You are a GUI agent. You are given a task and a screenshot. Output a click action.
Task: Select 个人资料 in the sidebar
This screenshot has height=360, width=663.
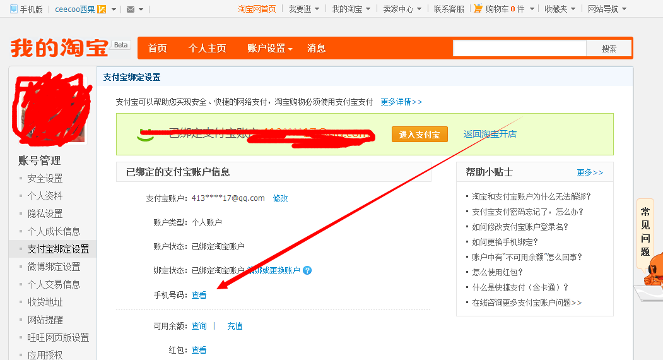45,196
